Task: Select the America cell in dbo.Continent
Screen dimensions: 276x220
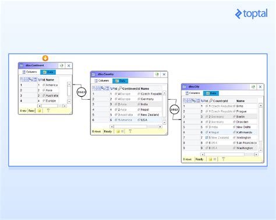Action: point(51,85)
